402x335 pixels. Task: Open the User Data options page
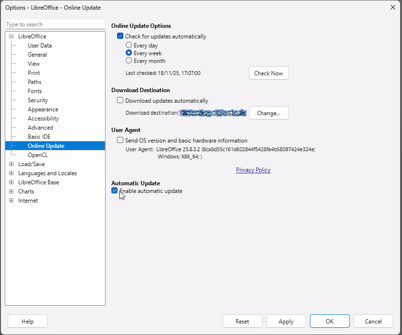40,46
